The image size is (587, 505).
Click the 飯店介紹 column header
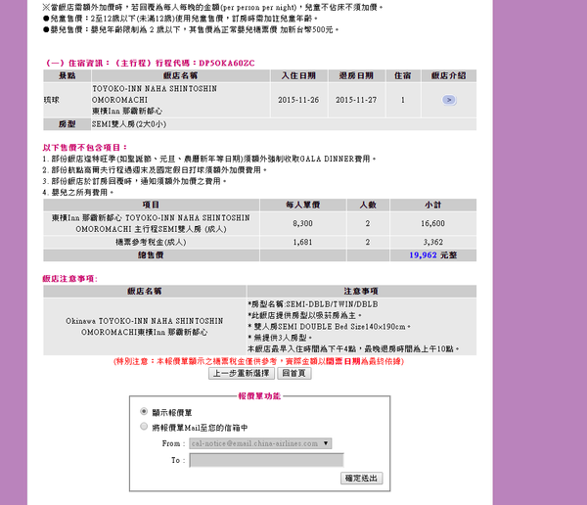[449, 75]
